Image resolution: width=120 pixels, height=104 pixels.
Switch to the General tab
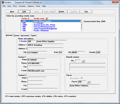[9, 35]
